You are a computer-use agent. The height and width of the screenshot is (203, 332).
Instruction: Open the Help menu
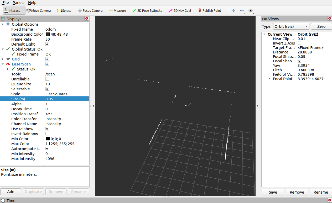(x=32, y=3)
